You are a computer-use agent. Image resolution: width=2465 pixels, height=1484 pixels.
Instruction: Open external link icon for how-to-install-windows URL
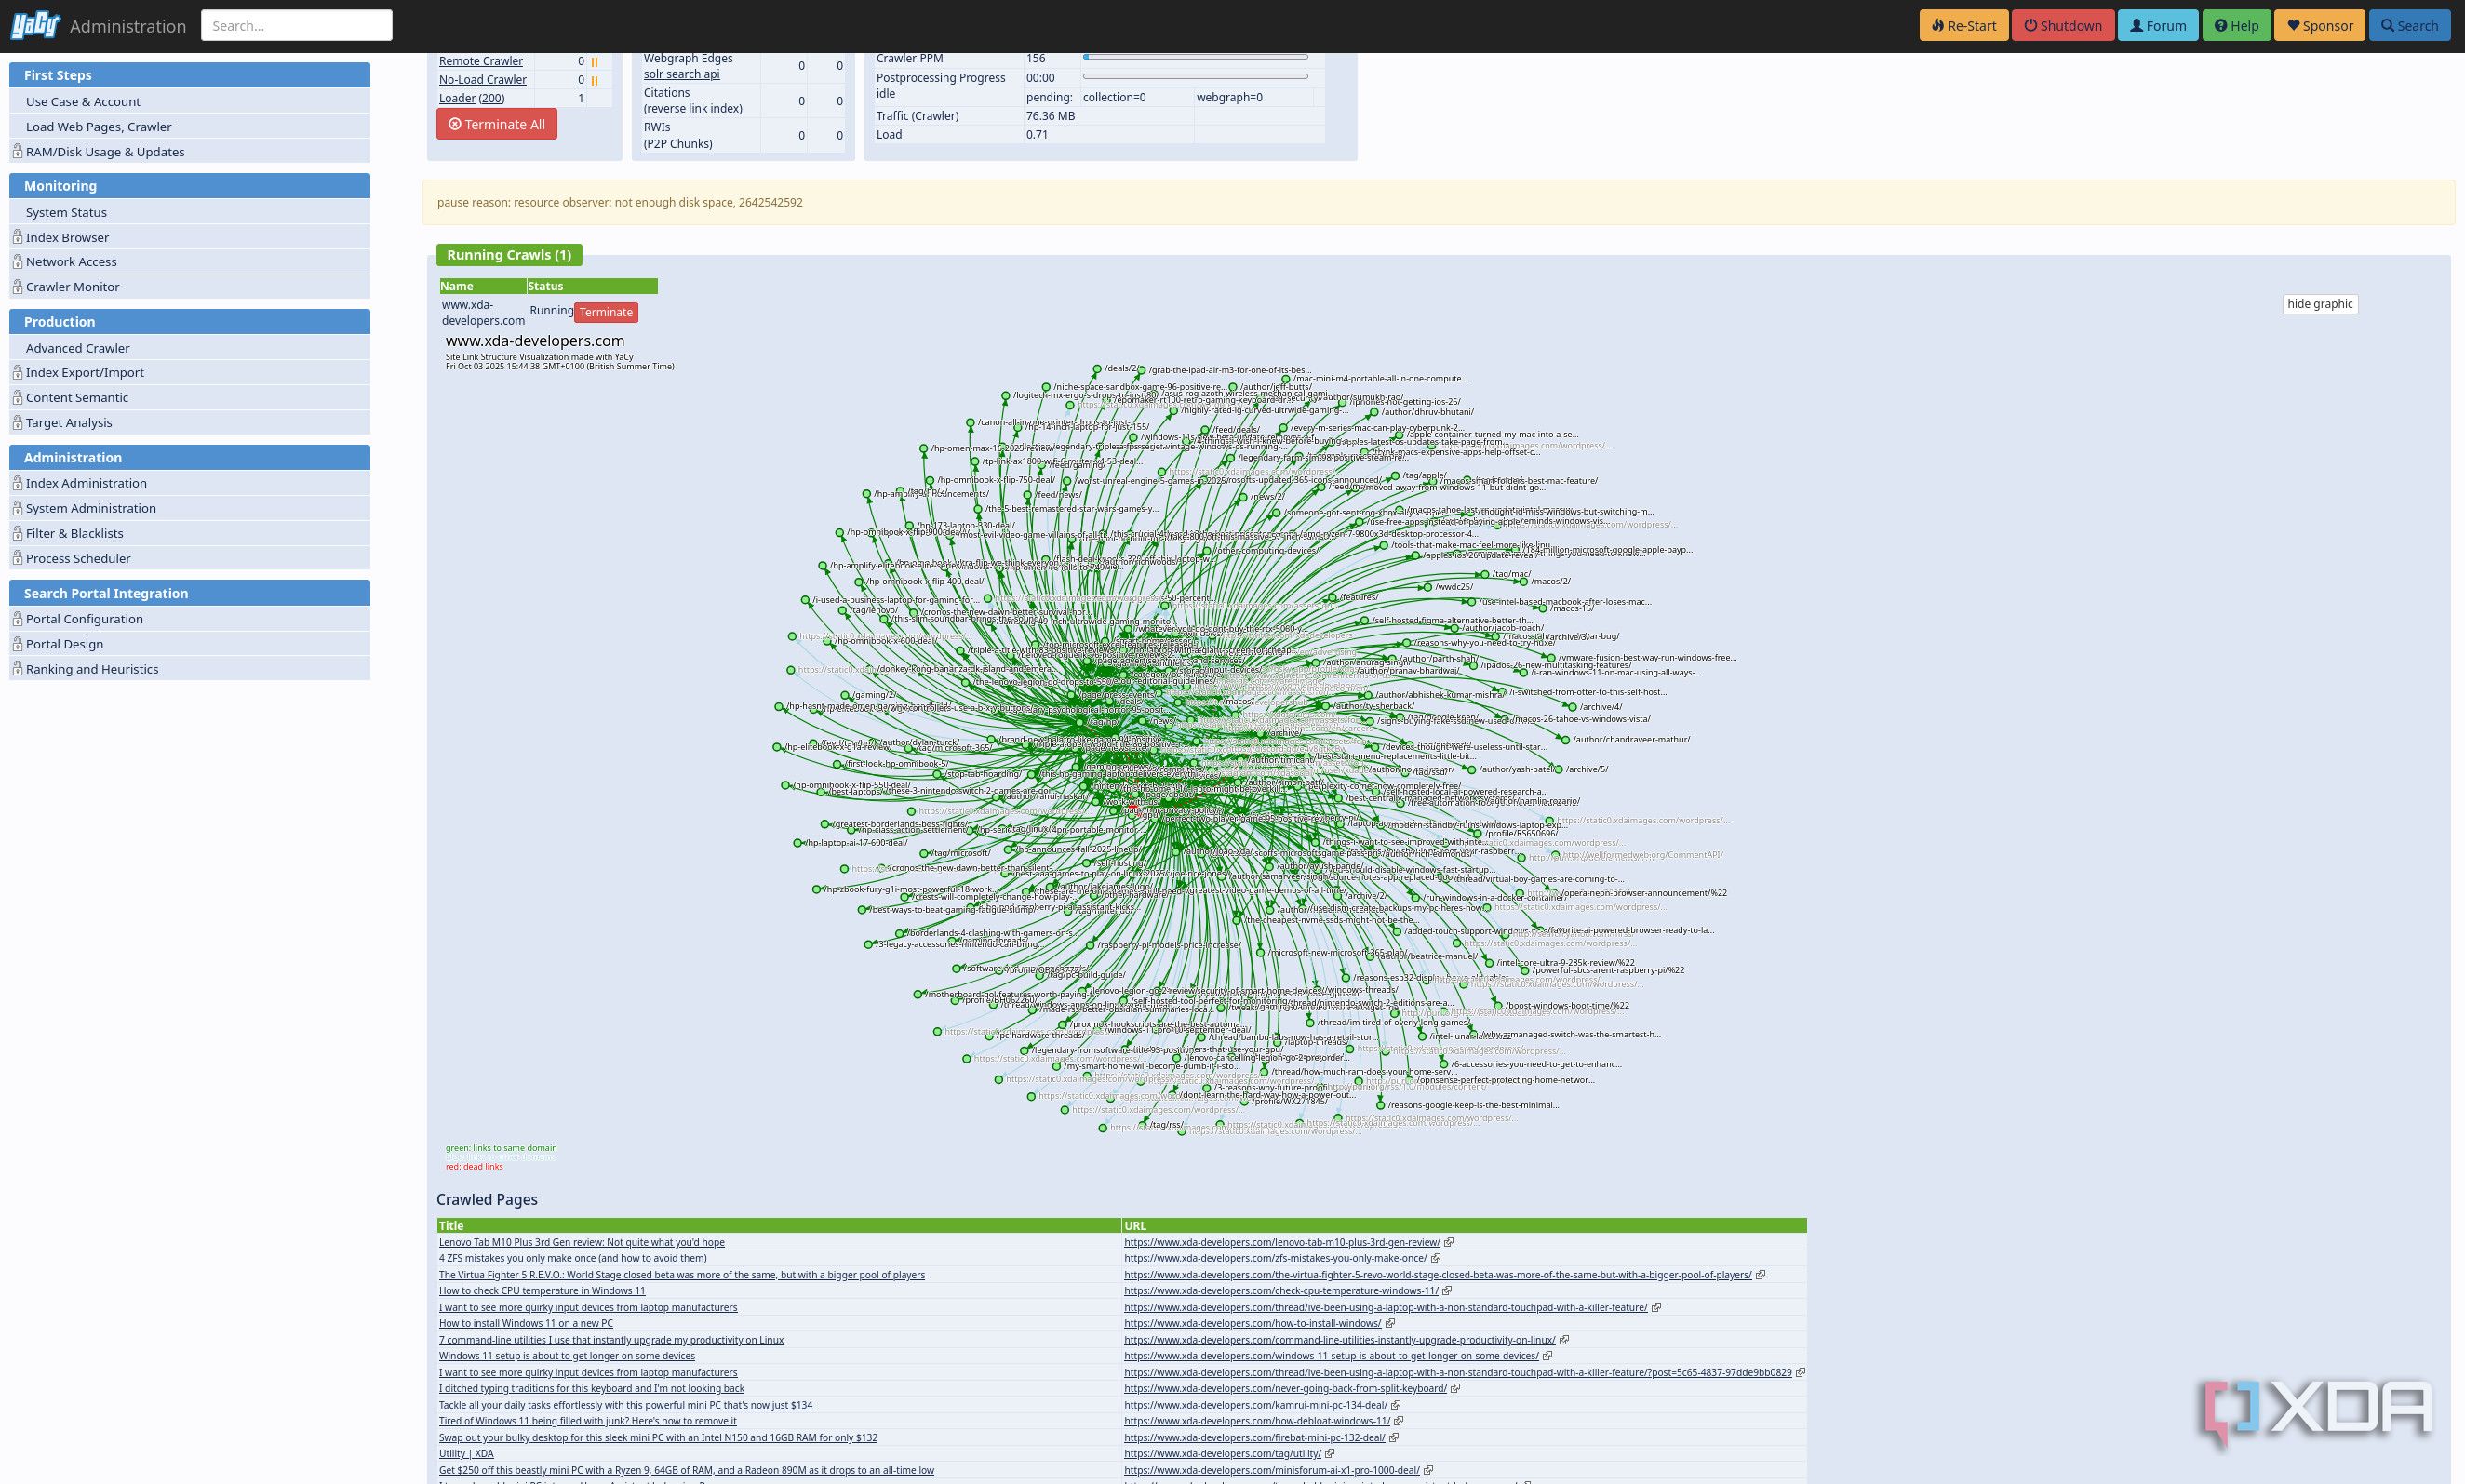coord(1389,1323)
